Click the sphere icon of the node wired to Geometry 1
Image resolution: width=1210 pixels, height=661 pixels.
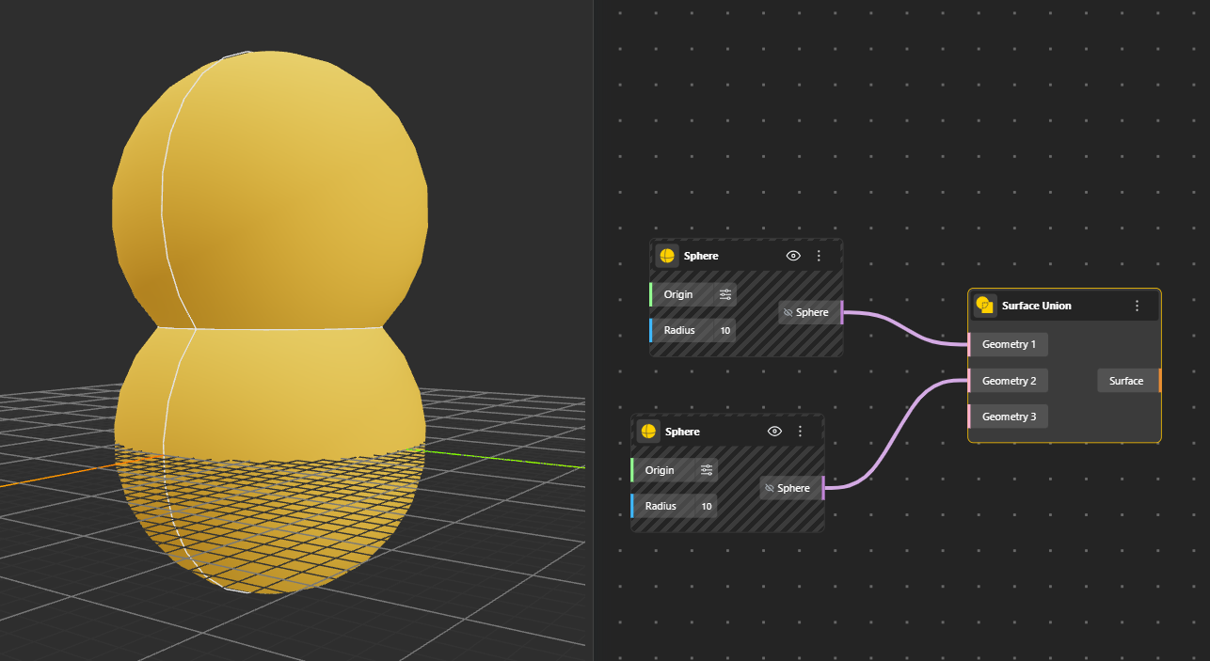pyautogui.click(x=667, y=256)
